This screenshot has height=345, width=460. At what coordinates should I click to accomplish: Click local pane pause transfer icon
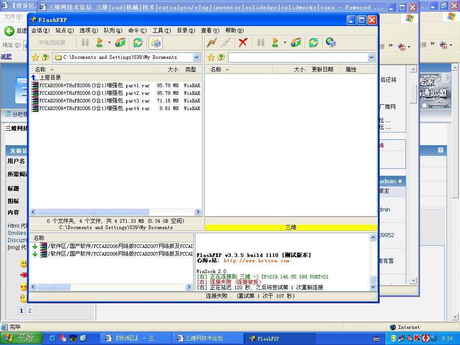pos(85,43)
